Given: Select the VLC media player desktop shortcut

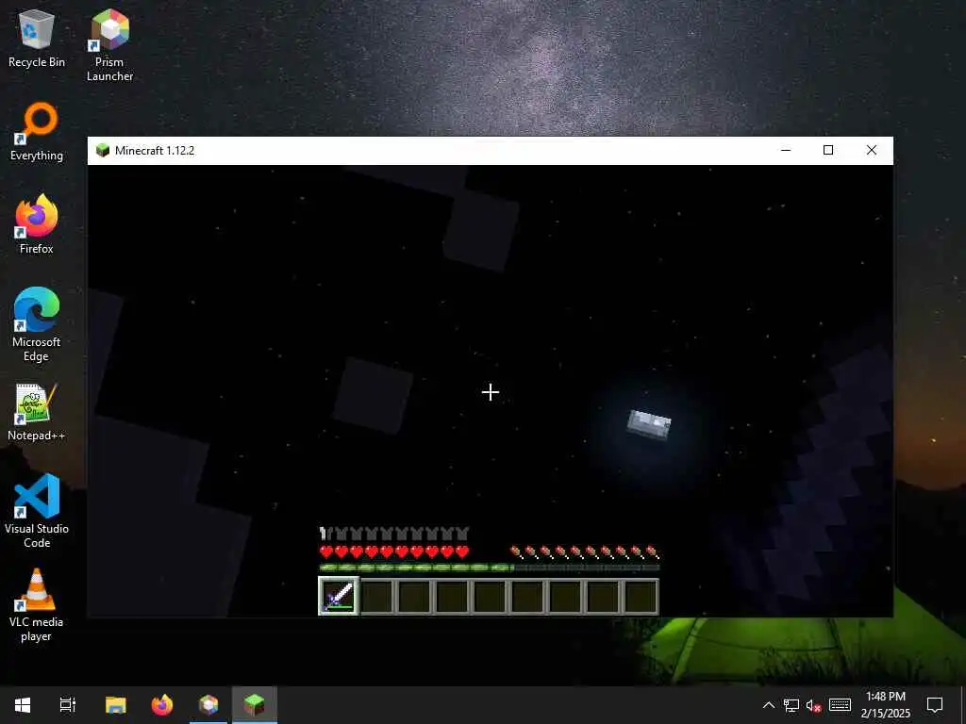Looking at the screenshot, I should click(x=37, y=605).
